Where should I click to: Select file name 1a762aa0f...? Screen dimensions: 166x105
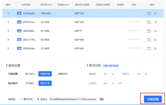[30, 14]
